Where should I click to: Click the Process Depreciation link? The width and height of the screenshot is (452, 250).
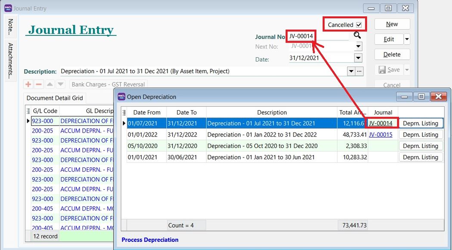click(150, 240)
